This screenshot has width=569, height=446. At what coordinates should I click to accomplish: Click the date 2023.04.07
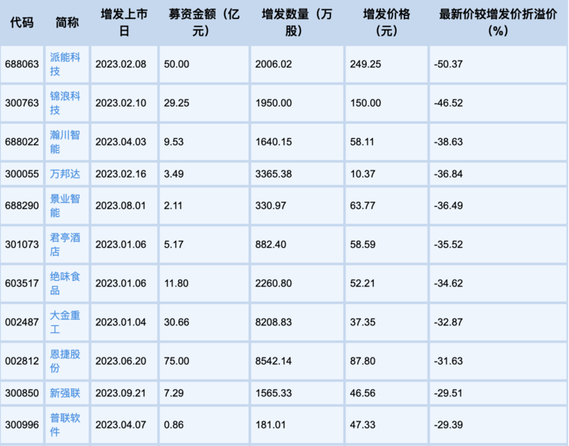(121, 425)
